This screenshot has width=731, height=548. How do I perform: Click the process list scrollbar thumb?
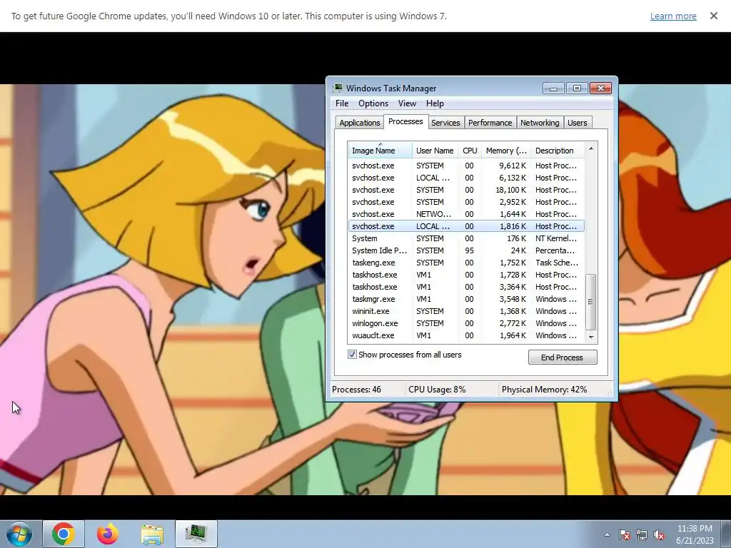[x=590, y=302]
